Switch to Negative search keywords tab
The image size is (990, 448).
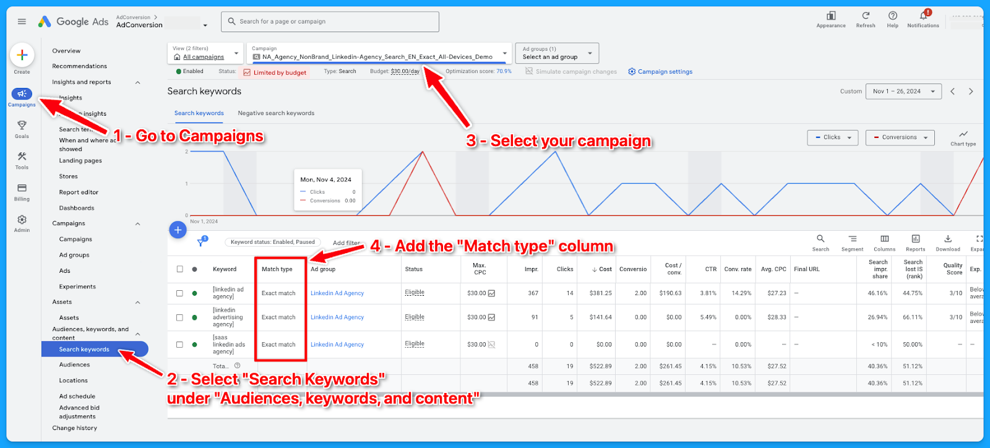pos(276,113)
